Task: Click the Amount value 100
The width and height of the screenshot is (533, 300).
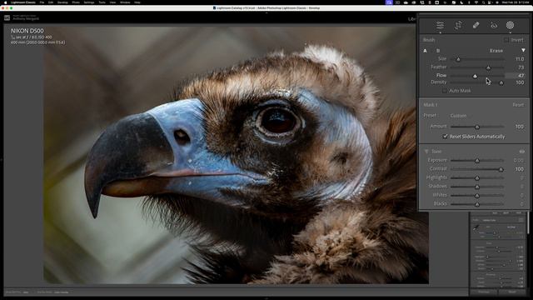Action: click(519, 127)
